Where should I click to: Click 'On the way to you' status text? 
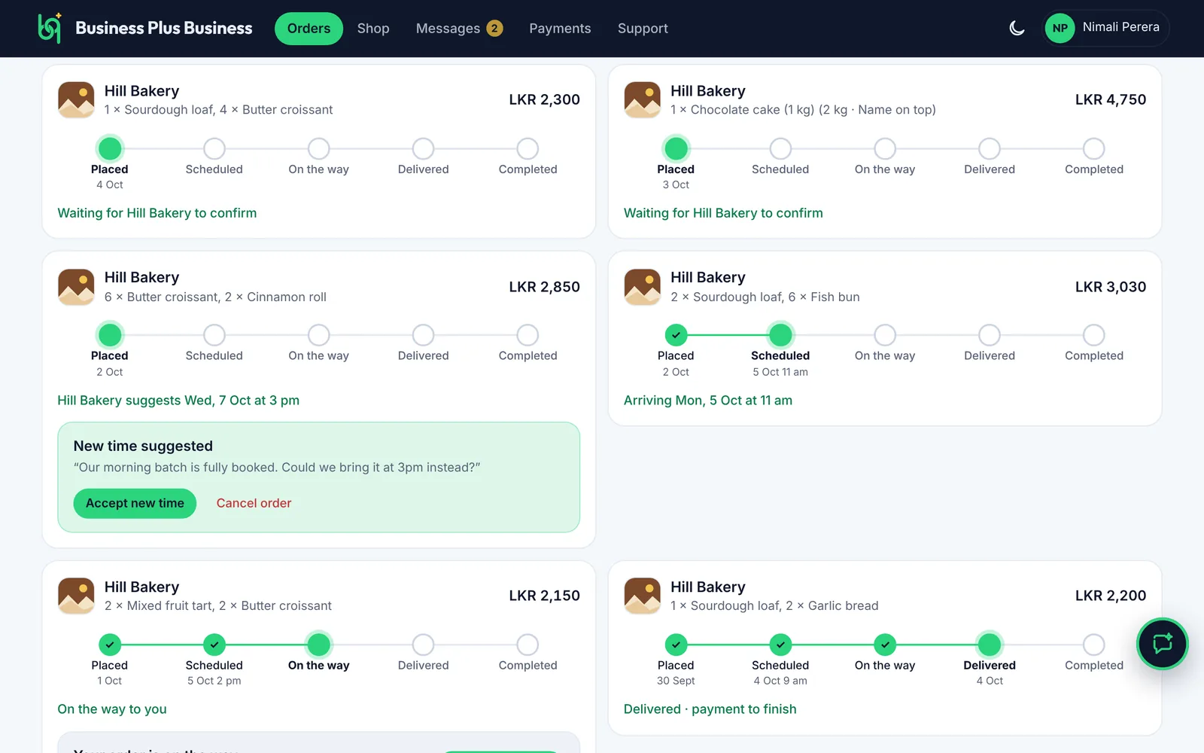click(112, 709)
